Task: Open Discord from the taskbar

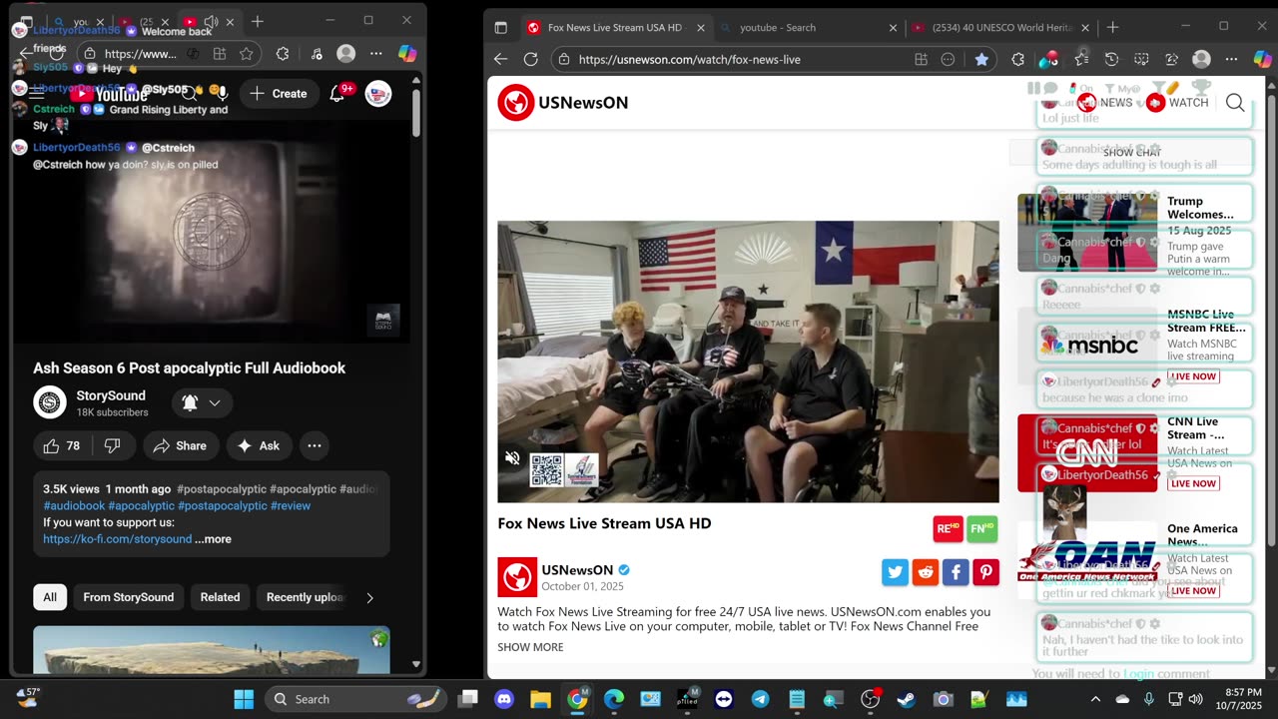Action: (504, 699)
